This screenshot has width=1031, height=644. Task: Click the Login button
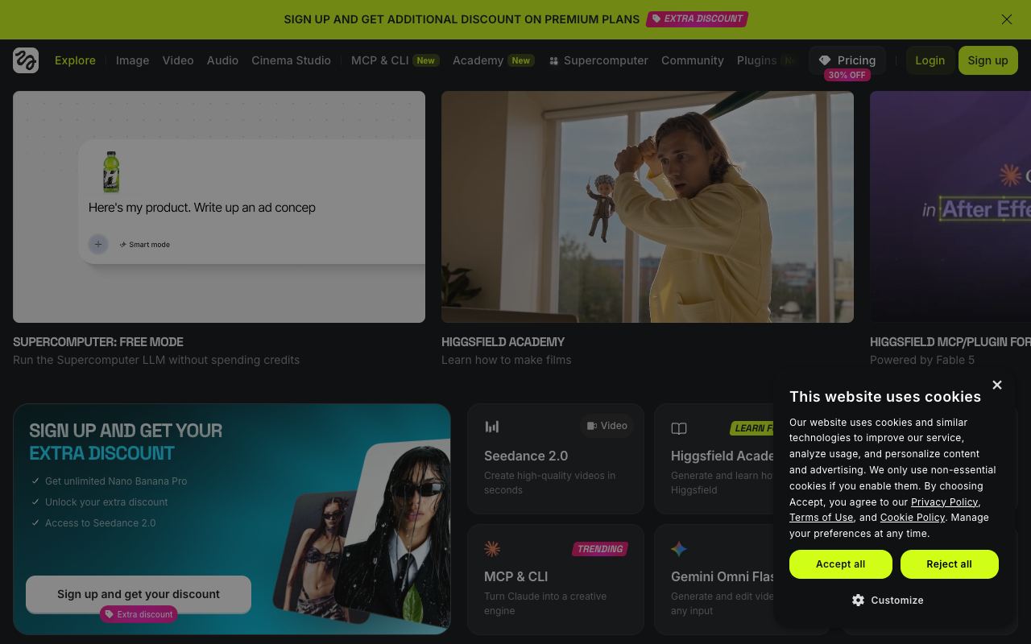[x=930, y=60]
